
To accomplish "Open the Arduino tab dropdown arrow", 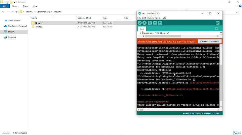I will tap(217, 28).
